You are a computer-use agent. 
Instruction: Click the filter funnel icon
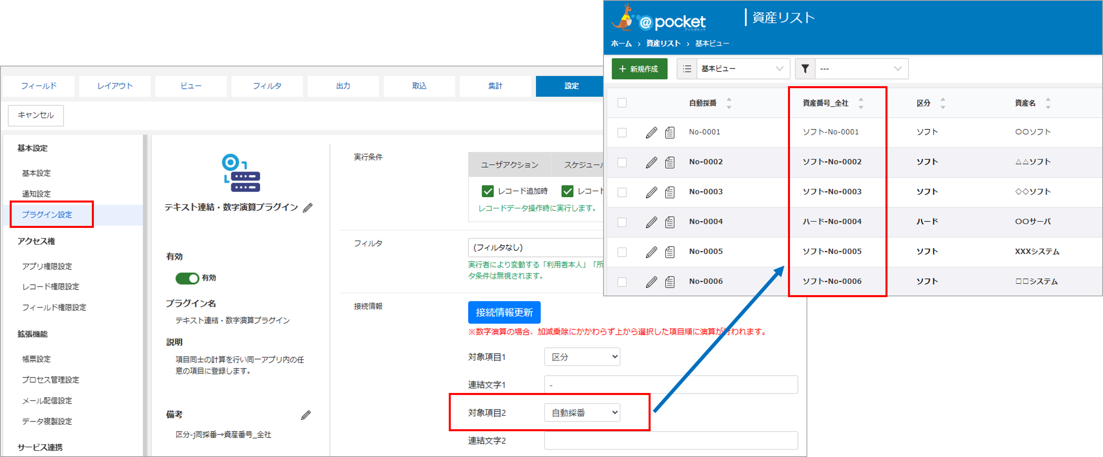[x=805, y=69]
